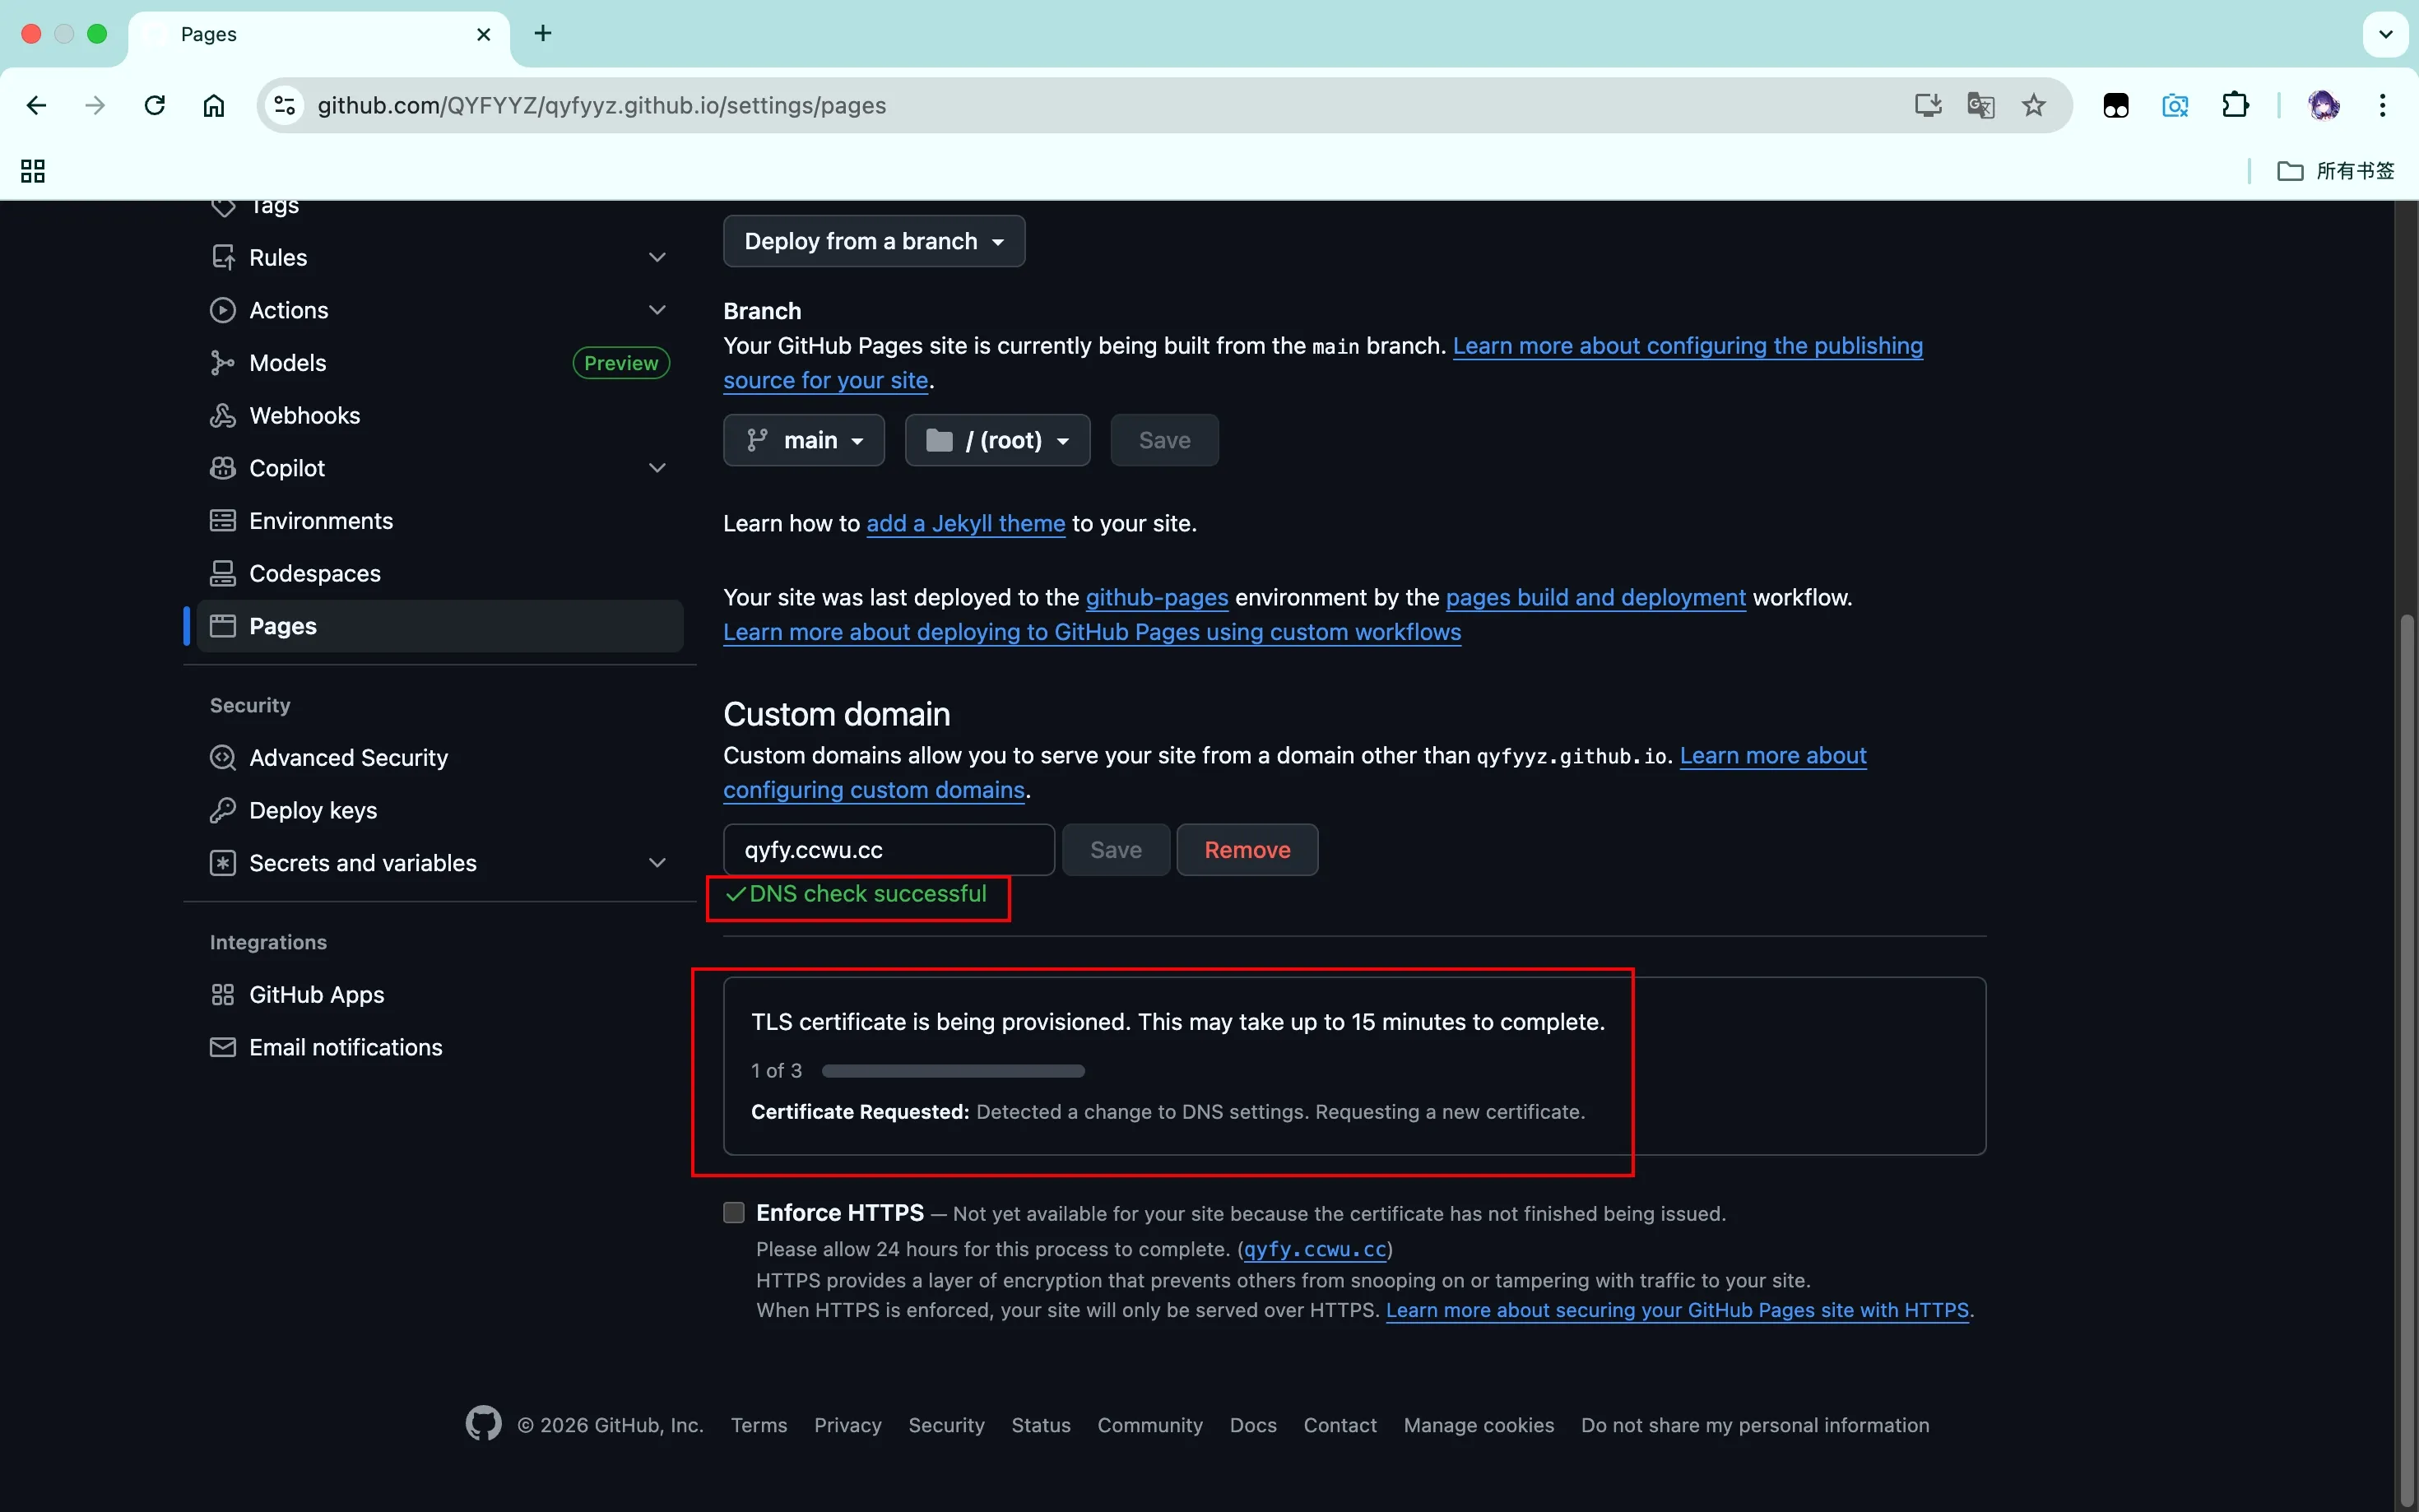This screenshot has height=1512, width=2419.
Task: Click the red Remove domain button
Action: [x=1246, y=849]
